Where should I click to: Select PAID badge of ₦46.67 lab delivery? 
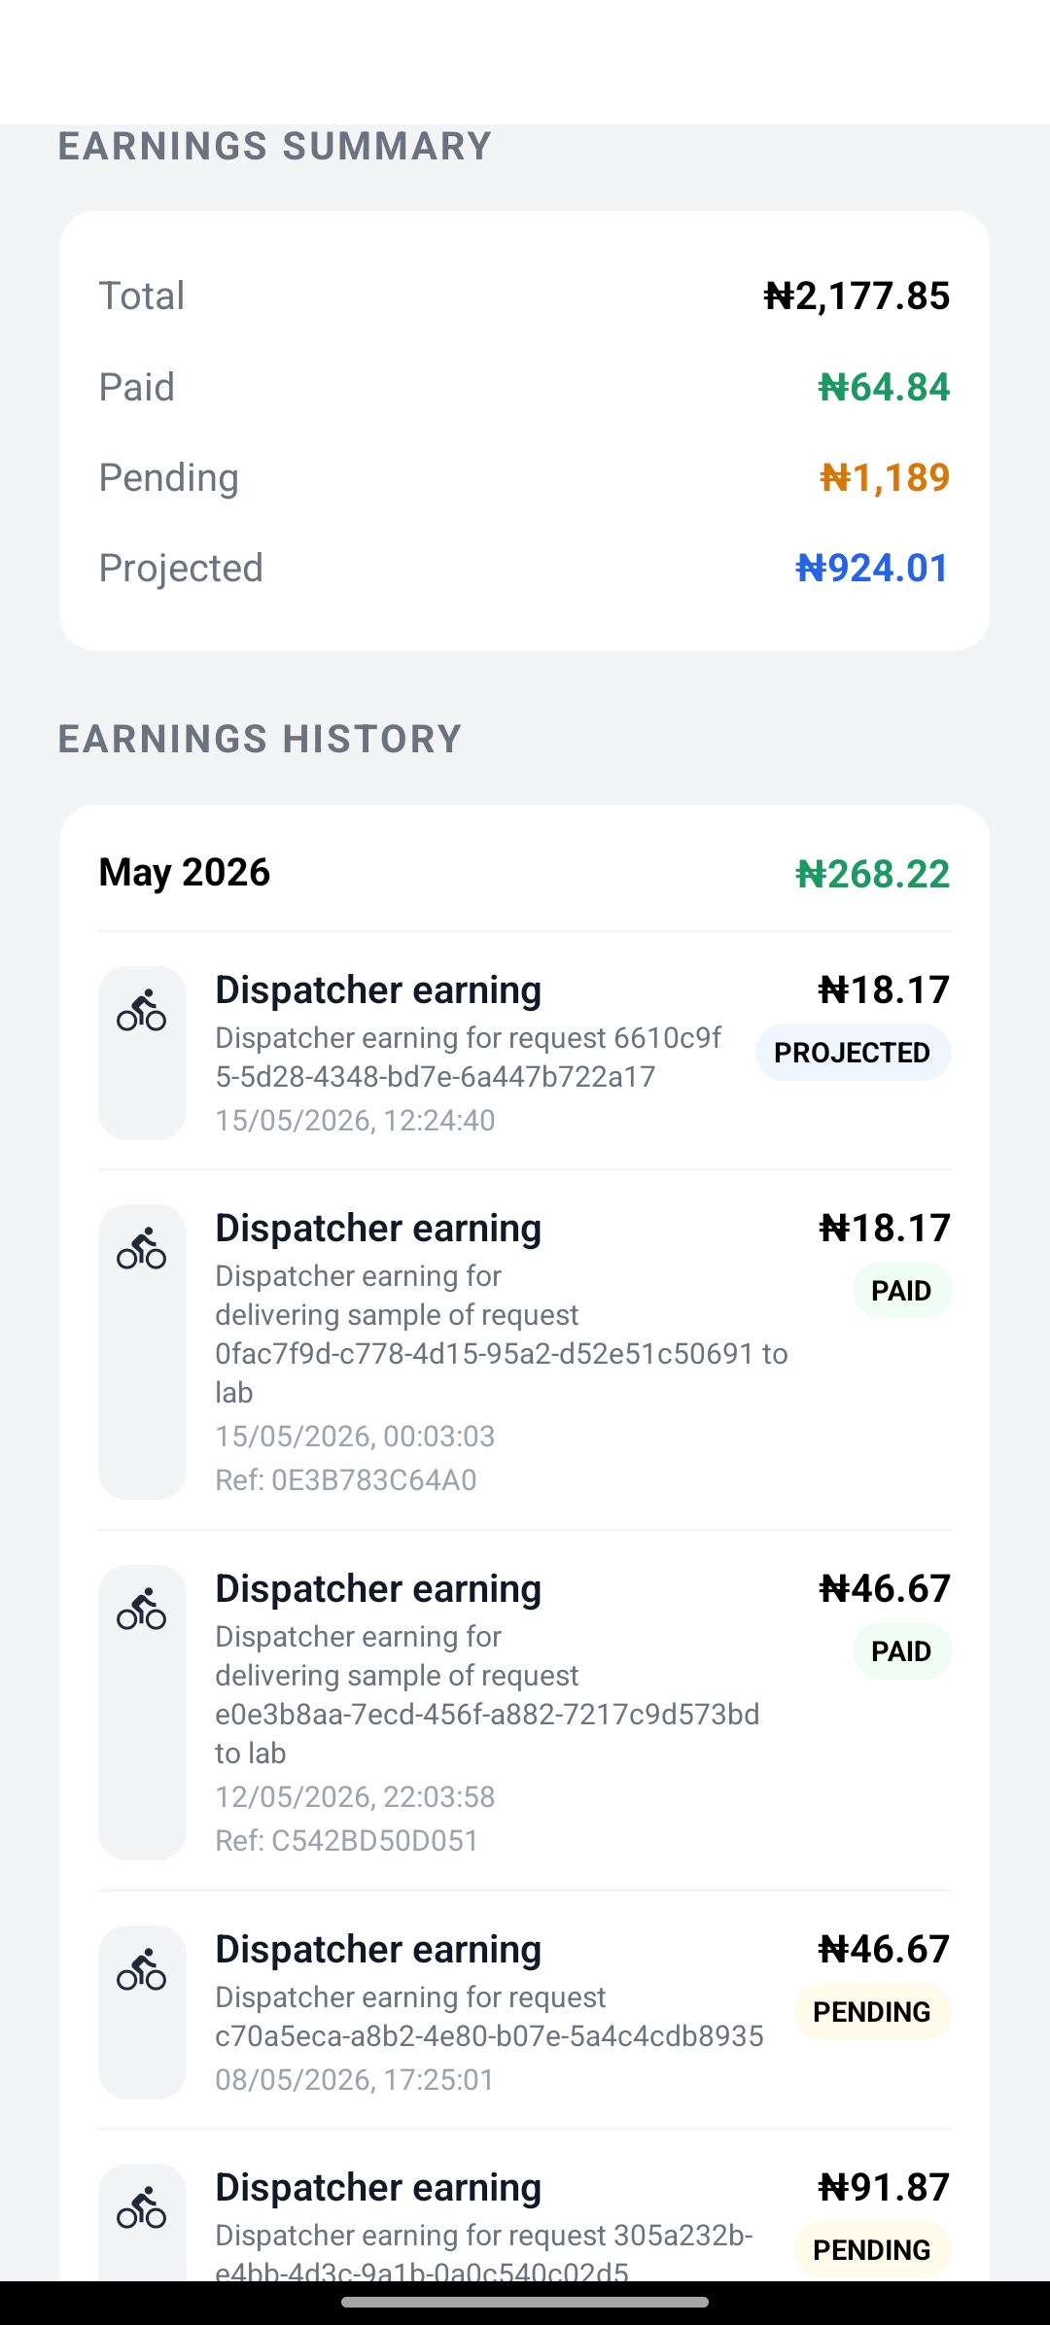click(x=901, y=1651)
